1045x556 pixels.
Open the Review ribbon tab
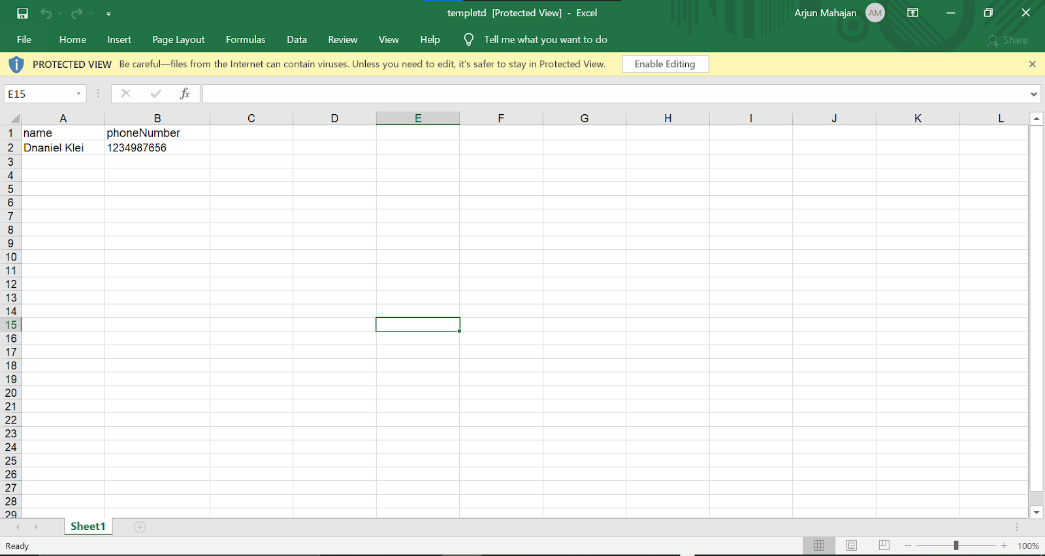tap(343, 40)
